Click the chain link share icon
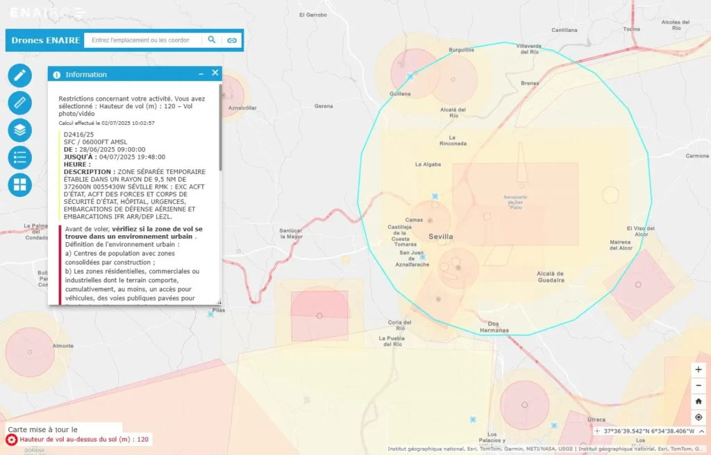Screen dimensions: 711x455 (232, 40)
